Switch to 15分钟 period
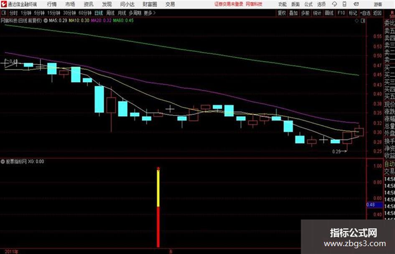 [x=54, y=13]
